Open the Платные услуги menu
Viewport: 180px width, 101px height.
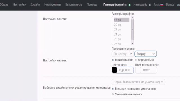coord(113,5)
